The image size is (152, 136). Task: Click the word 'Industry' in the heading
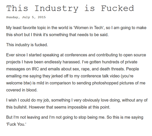coord(56,8)
